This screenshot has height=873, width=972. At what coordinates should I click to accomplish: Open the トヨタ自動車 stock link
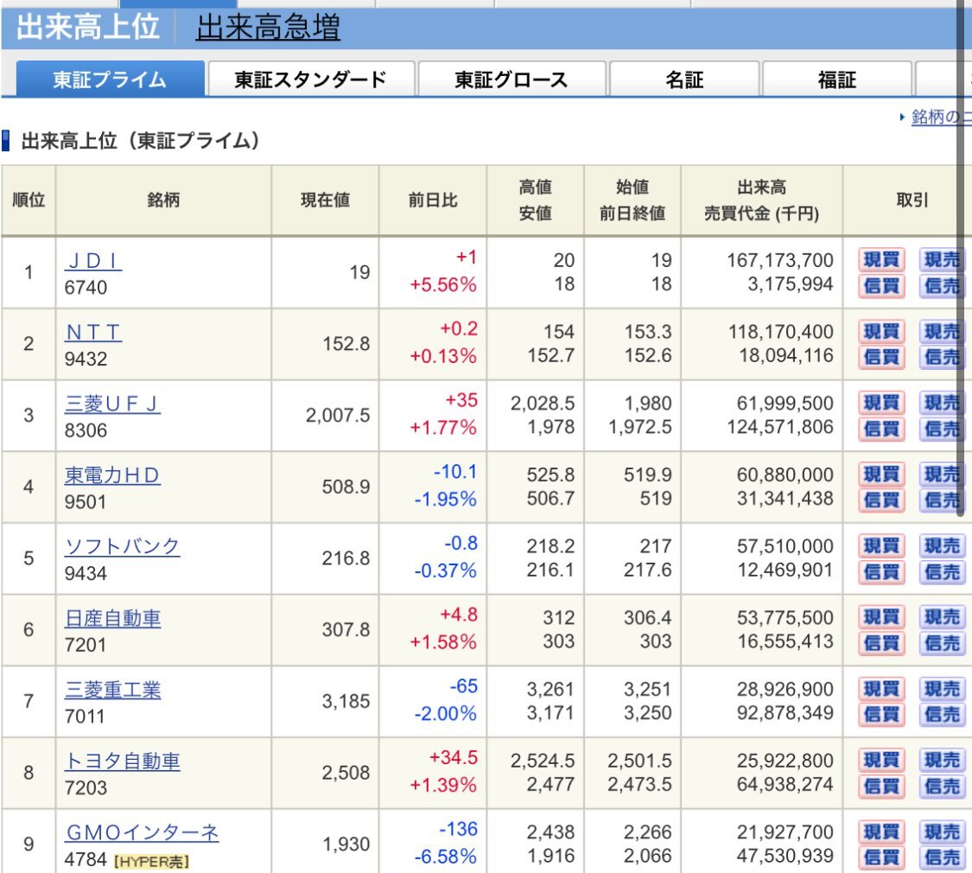[122, 761]
